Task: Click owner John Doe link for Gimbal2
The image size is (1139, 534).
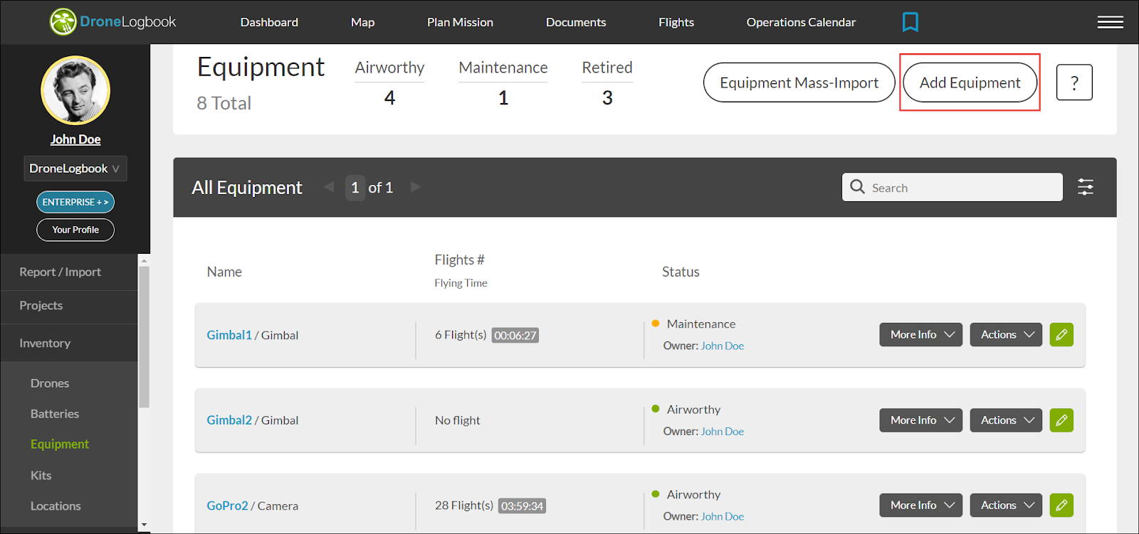Action: (723, 432)
